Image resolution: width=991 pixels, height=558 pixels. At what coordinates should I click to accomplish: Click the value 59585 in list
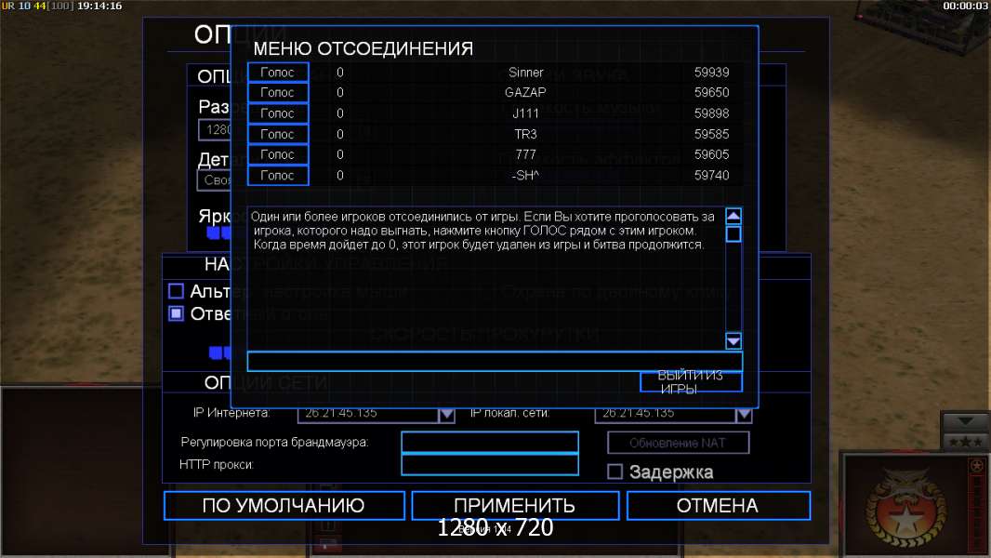tap(712, 134)
